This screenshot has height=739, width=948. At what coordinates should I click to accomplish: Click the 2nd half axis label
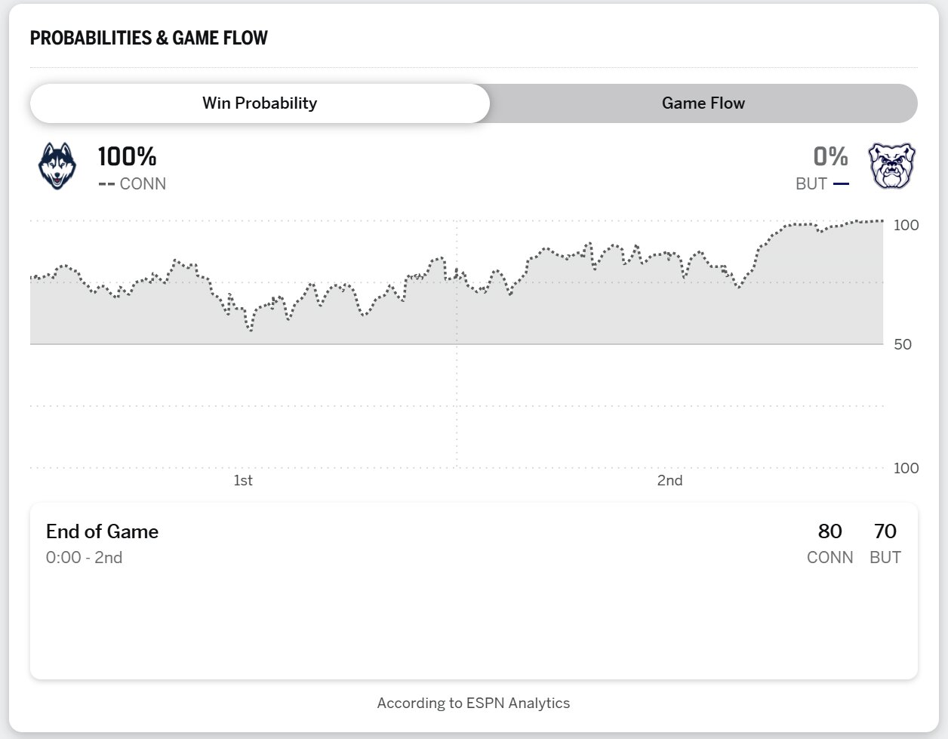[x=669, y=481]
